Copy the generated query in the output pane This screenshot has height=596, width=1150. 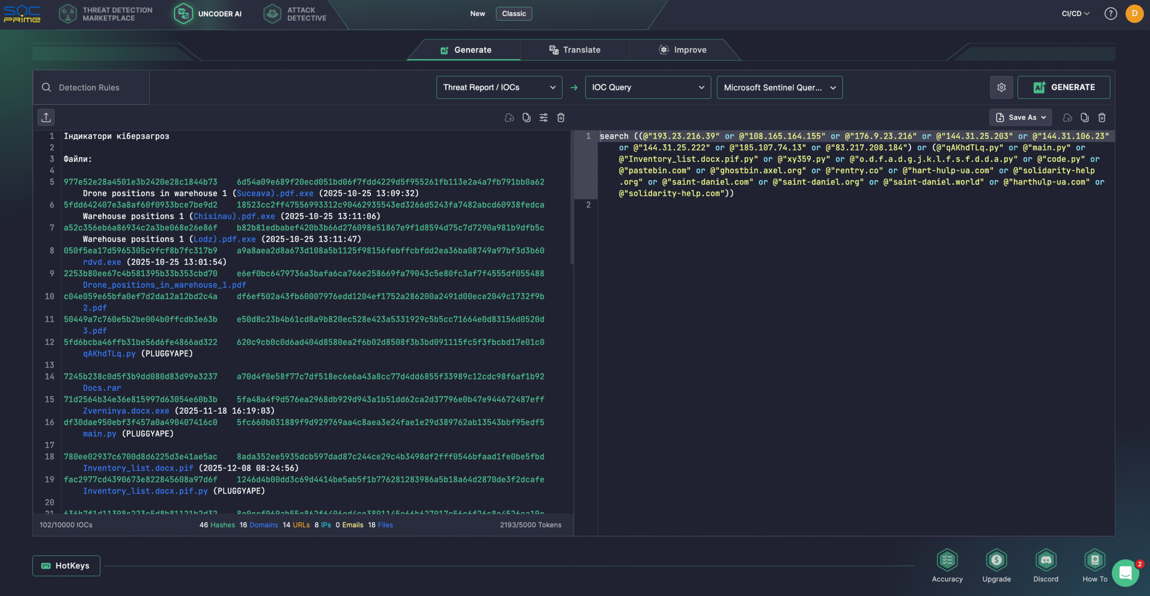[1084, 117]
